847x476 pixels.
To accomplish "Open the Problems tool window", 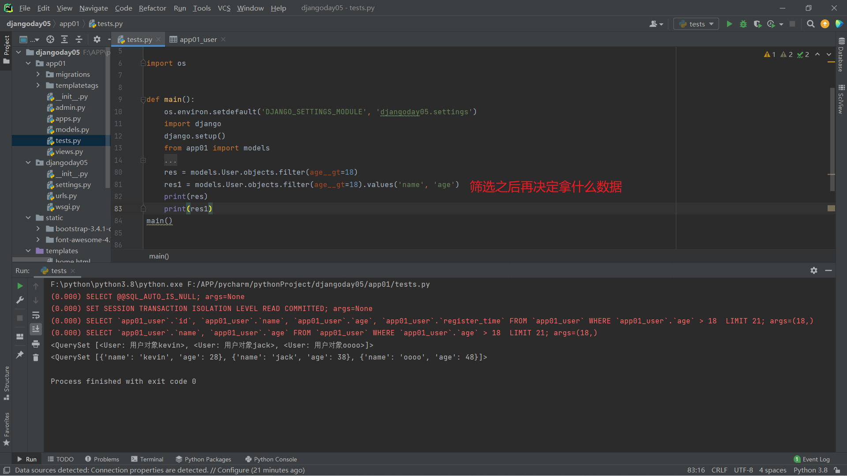I will pyautogui.click(x=102, y=459).
